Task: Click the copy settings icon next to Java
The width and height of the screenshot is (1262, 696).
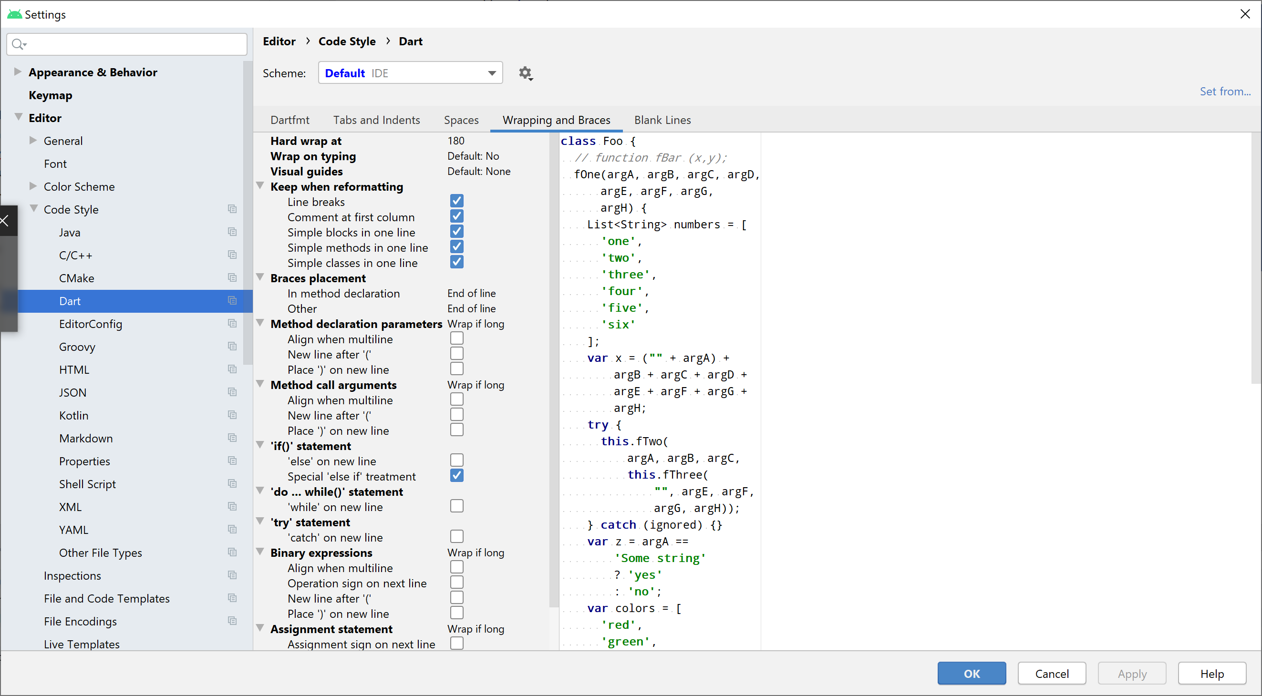Action: 232,232
